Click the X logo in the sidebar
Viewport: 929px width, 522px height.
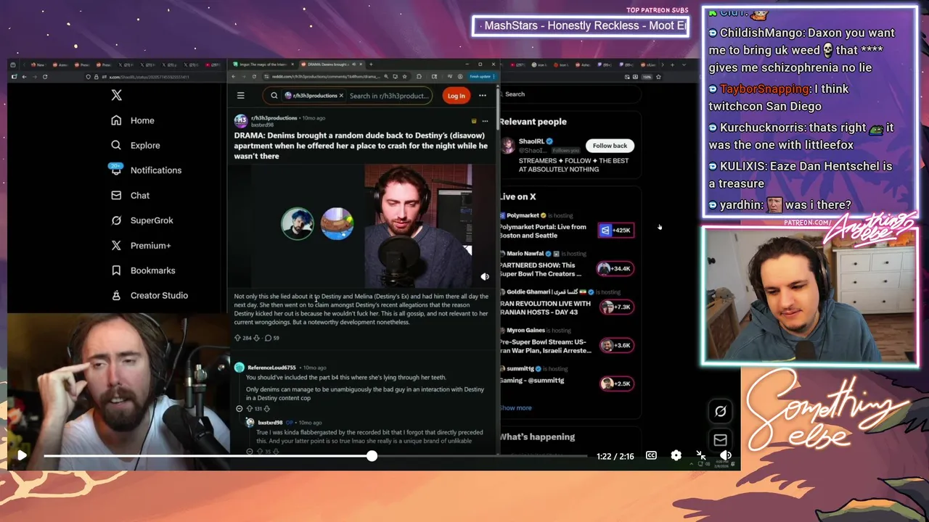click(x=116, y=95)
